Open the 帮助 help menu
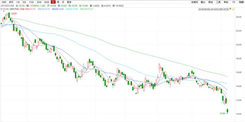245x122 pixels. [226, 2]
